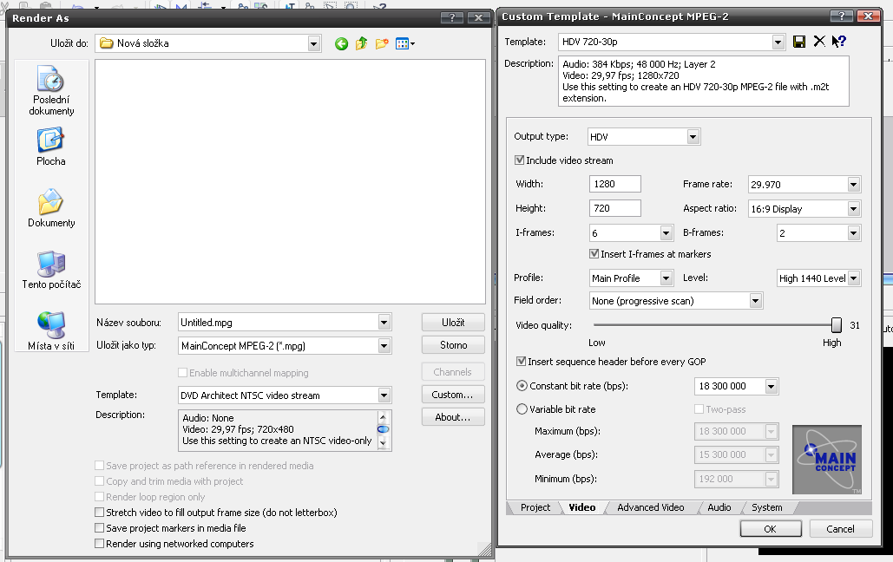Enable Save project markers in media file
The height and width of the screenshot is (562, 893).
click(x=100, y=528)
